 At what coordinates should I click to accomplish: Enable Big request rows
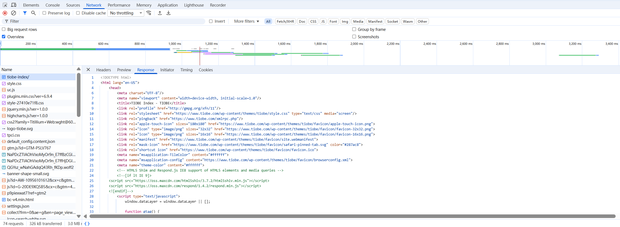pos(4,29)
